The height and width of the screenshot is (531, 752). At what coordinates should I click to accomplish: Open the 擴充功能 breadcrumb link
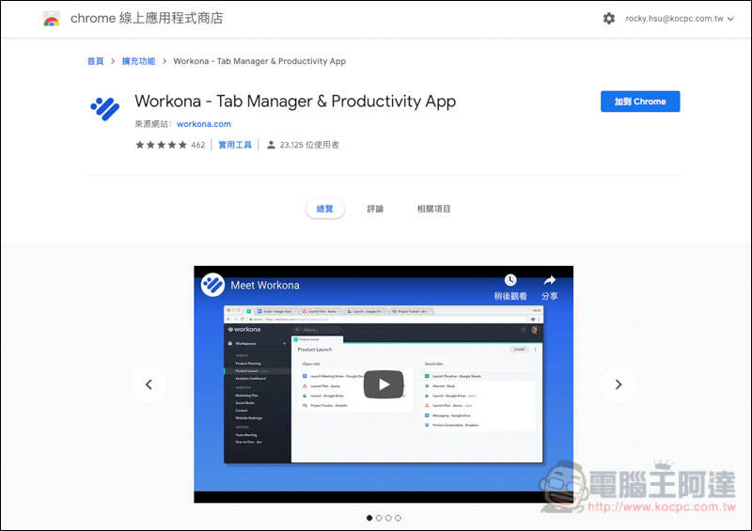click(x=138, y=61)
